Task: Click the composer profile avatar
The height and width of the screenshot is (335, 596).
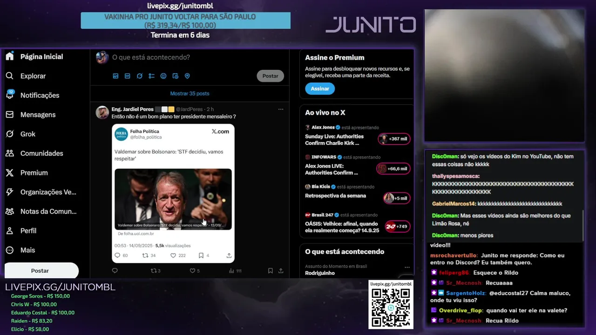Action: [102, 57]
